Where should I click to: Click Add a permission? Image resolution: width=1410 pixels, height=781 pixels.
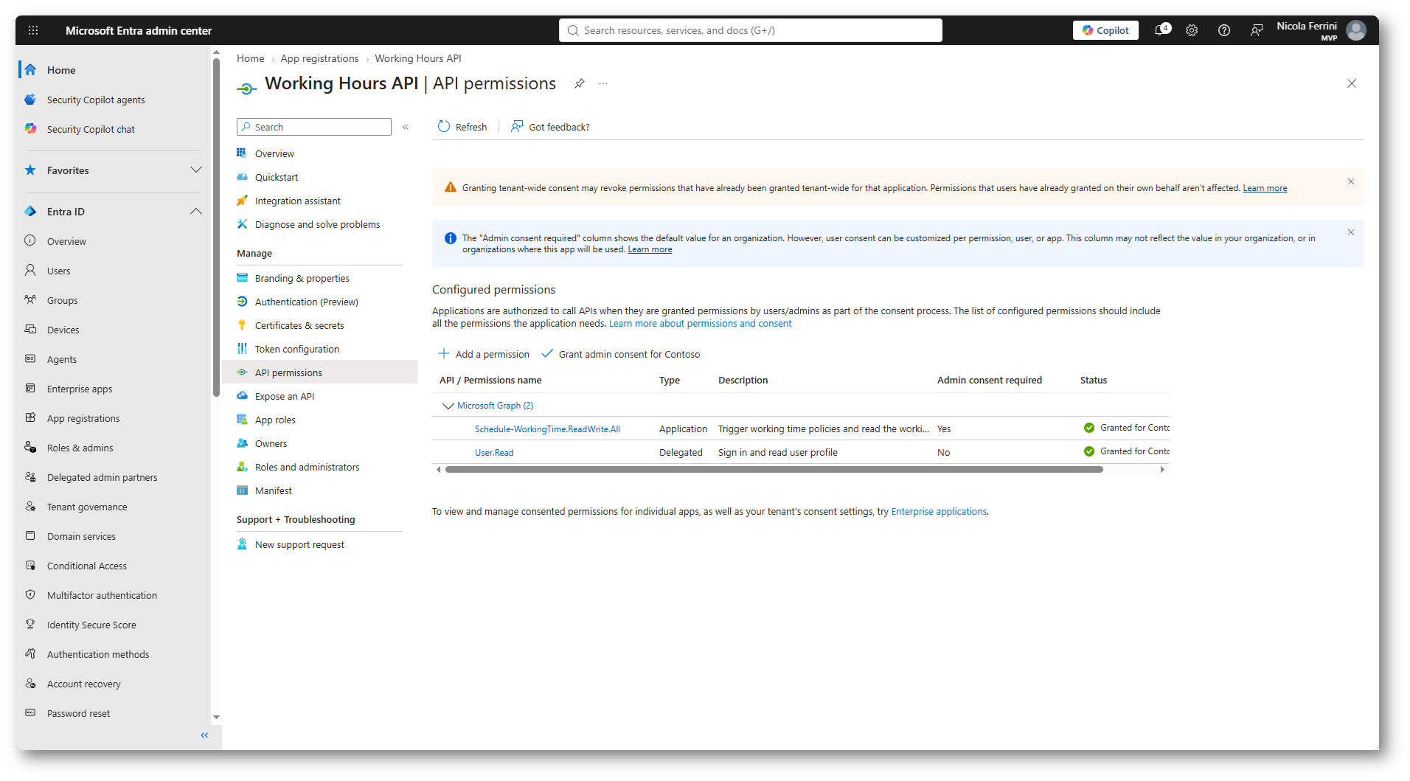pos(484,354)
